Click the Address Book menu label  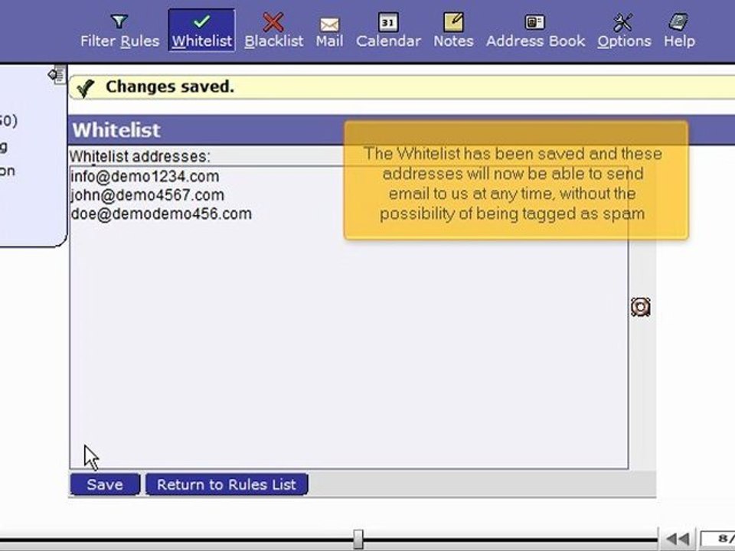pyautogui.click(x=535, y=41)
